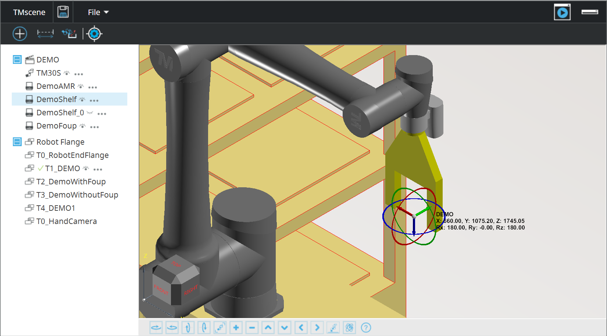Open the more options for DemoAMR
Image resolution: width=607 pixels, height=336 pixels.
(x=93, y=87)
